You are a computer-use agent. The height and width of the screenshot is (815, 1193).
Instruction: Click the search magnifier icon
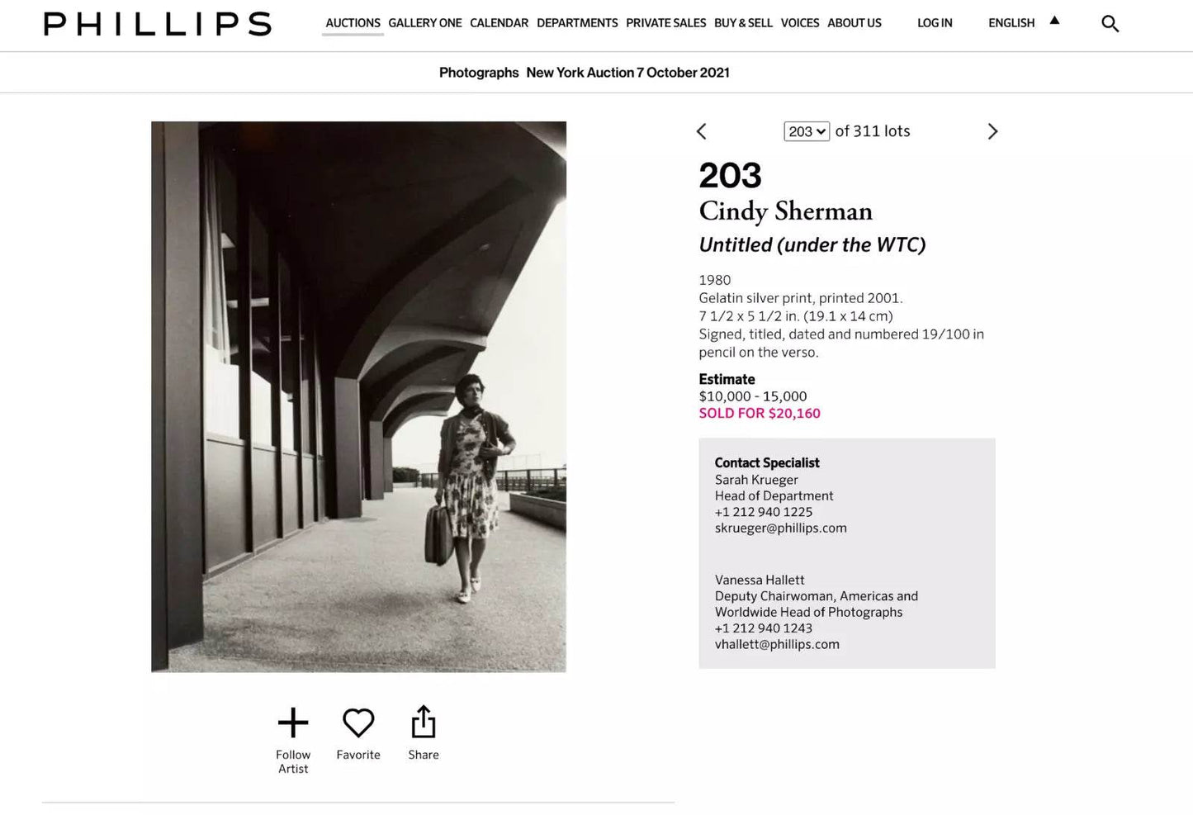(1110, 24)
